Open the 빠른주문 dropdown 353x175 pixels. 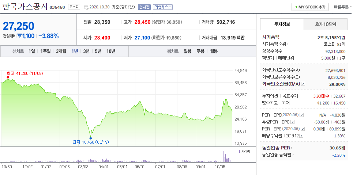coord(343,7)
